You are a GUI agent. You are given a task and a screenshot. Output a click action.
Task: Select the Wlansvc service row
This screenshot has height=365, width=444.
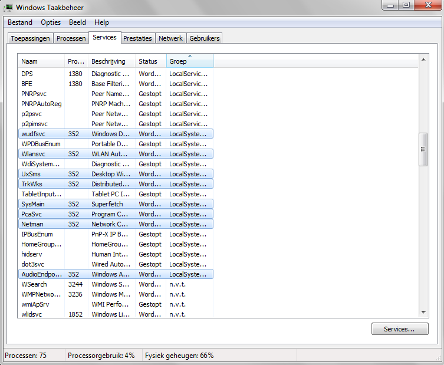pos(116,154)
